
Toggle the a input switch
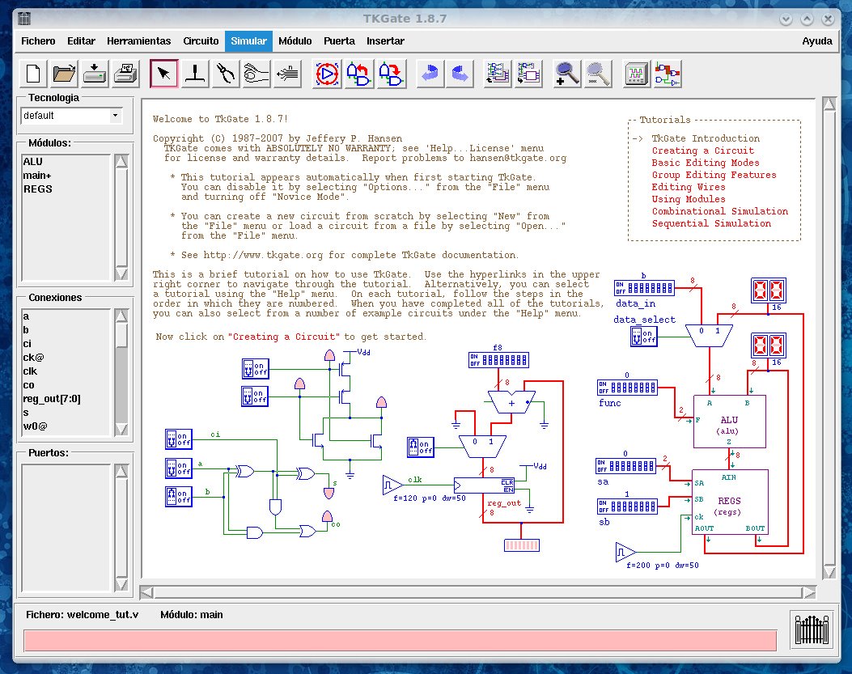(x=178, y=468)
